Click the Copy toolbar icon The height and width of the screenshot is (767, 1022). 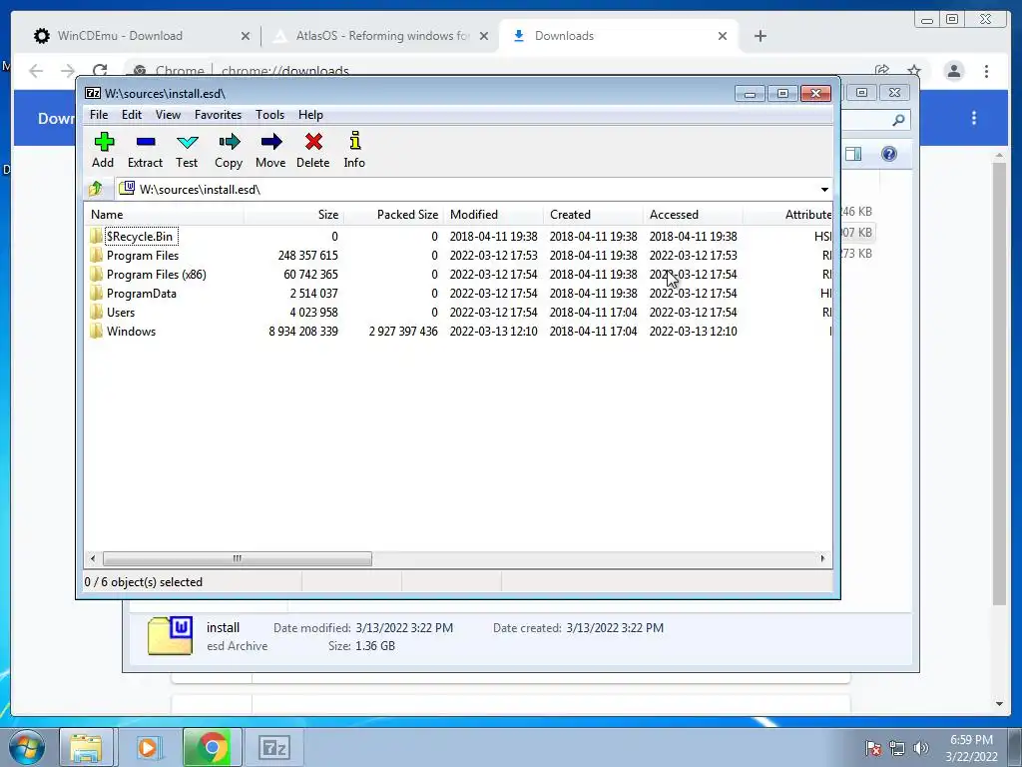point(229,142)
